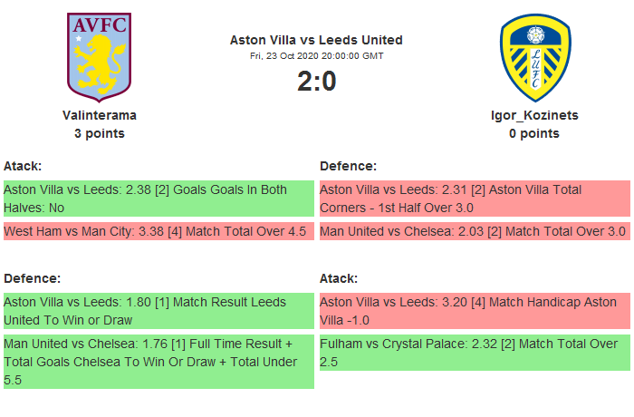The image size is (634, 417).
Task: Click Igor_Kozinets' Atack section heading
Action: click(339, 278)
